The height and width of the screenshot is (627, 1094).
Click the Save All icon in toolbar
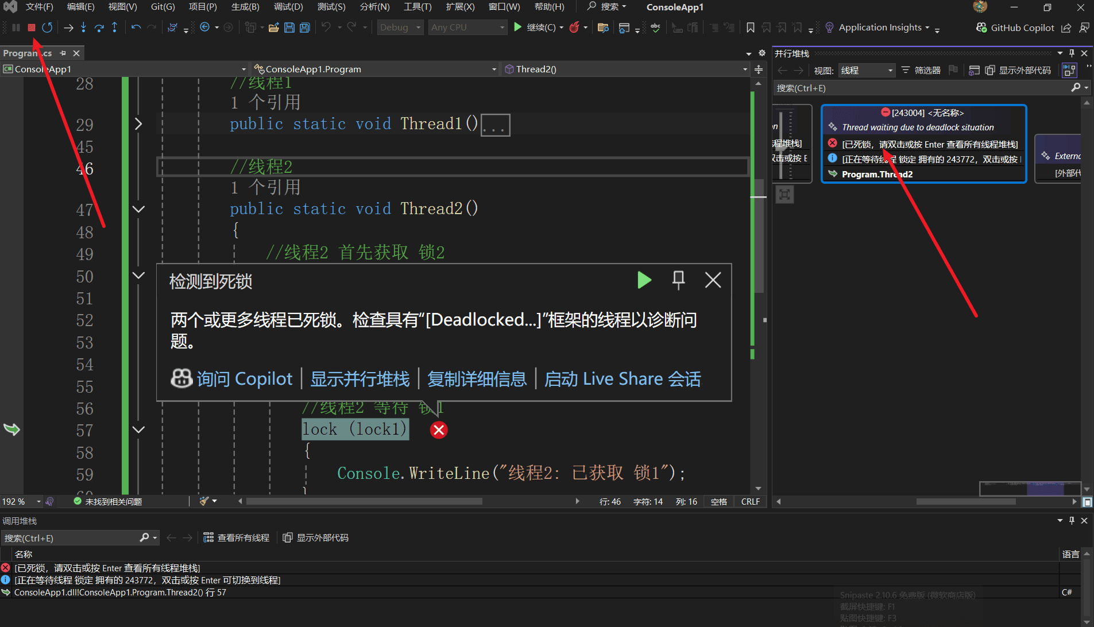tap(305, 28)
